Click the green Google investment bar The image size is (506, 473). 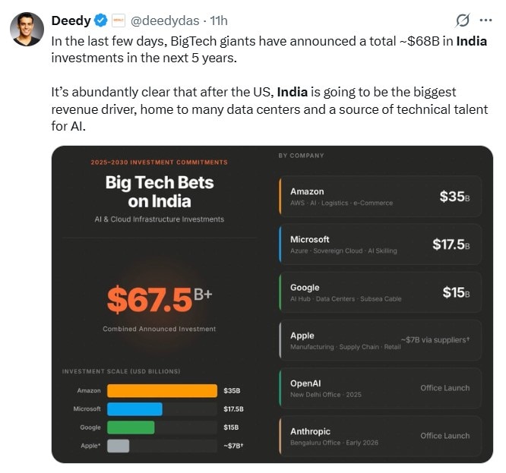coord(131,427)
